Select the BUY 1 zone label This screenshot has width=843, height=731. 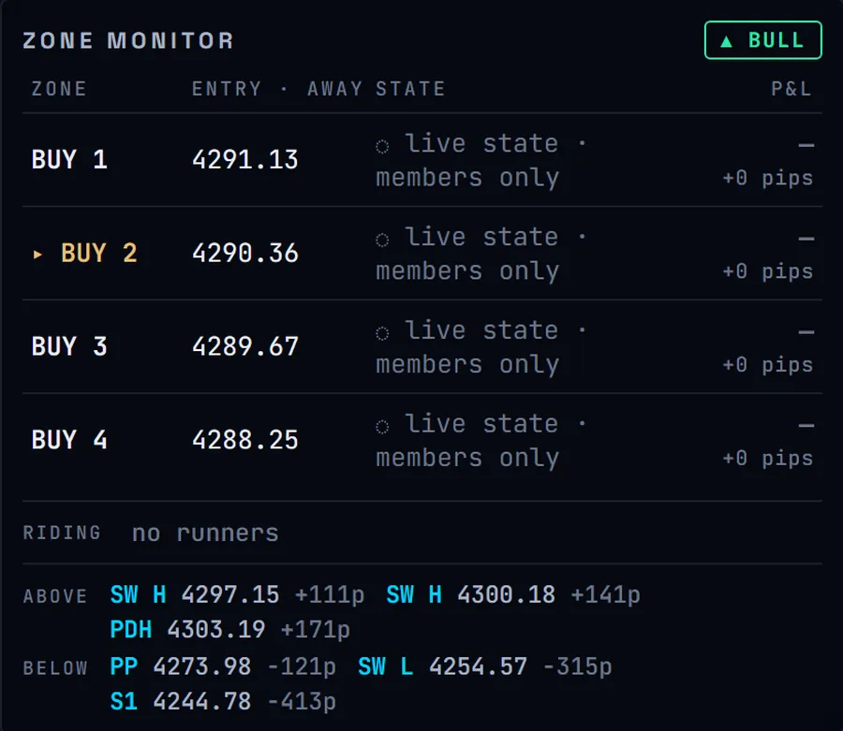tap(69, 159)
